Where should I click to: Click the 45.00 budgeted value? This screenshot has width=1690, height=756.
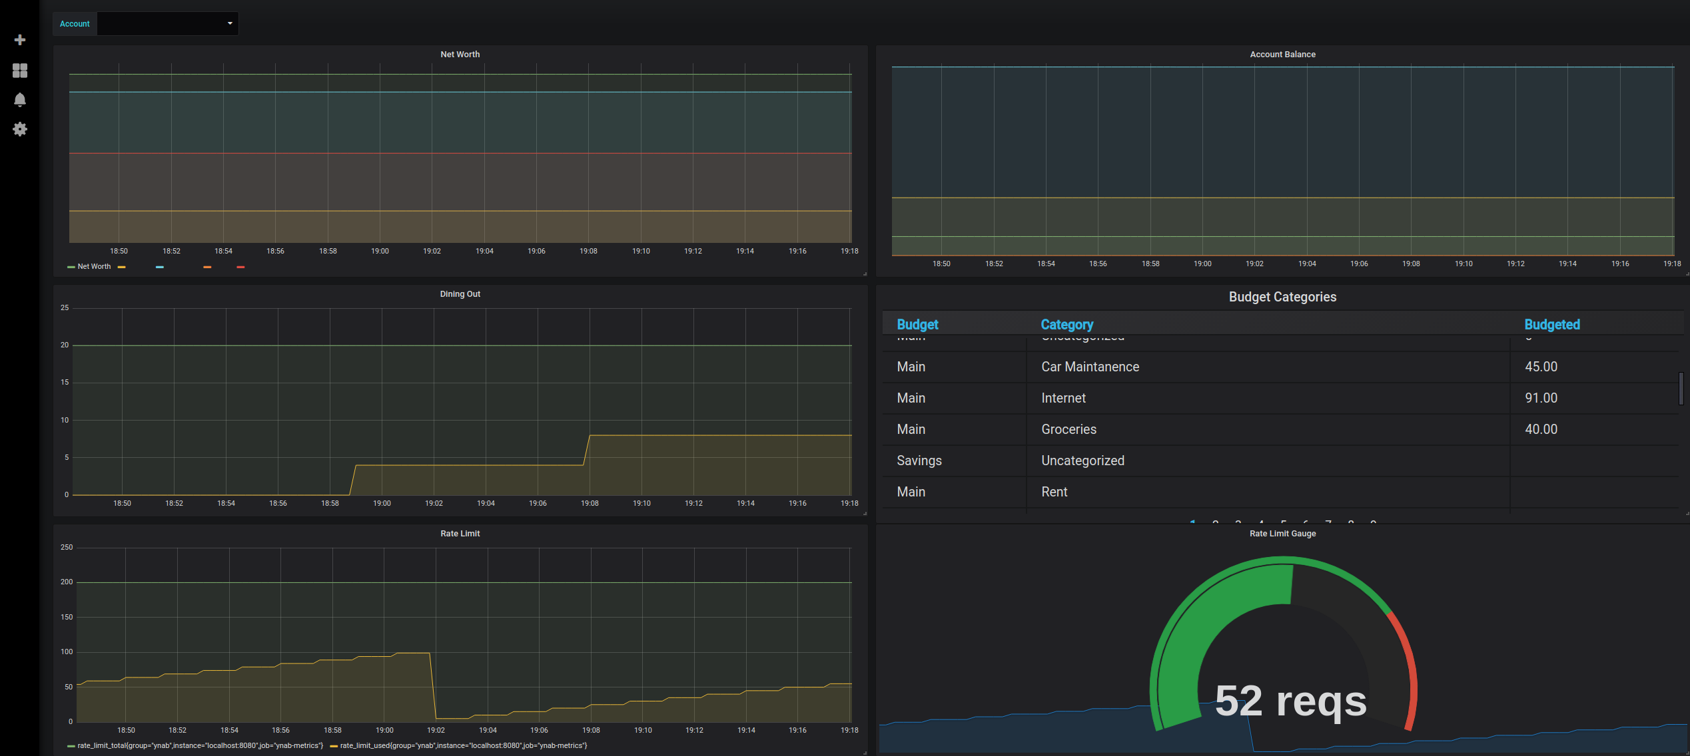pyautogui.click(x=1541, y=367)
